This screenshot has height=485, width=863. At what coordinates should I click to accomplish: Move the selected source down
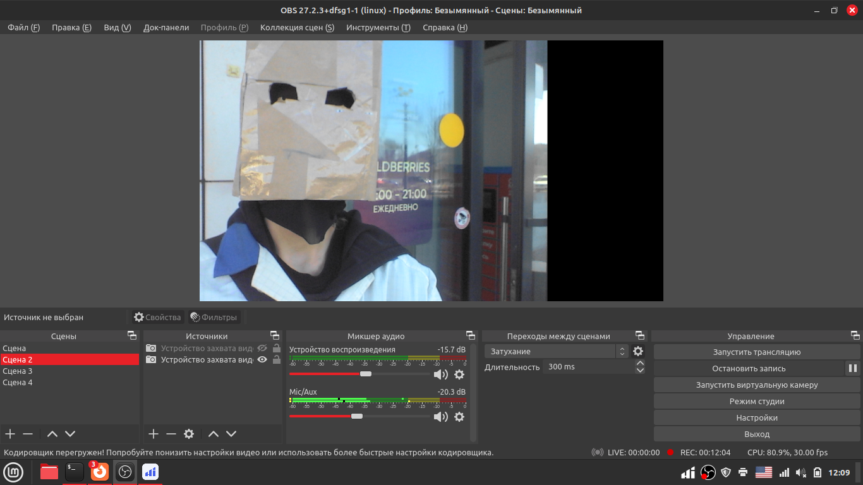231,434
